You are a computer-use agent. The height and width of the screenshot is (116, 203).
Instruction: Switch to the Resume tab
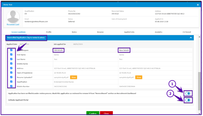(100, 32)
